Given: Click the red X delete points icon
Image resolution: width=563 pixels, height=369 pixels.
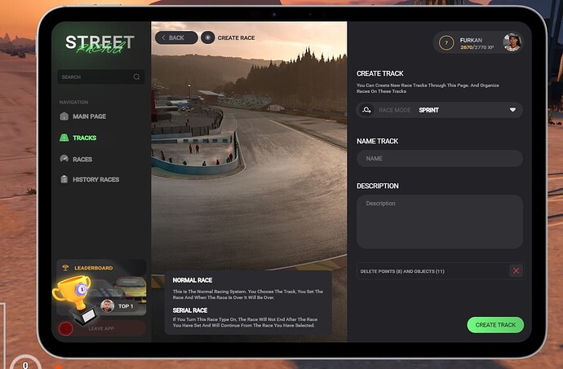Looking at the screenshot, I should pyautogui.click(x=516, y=270).
